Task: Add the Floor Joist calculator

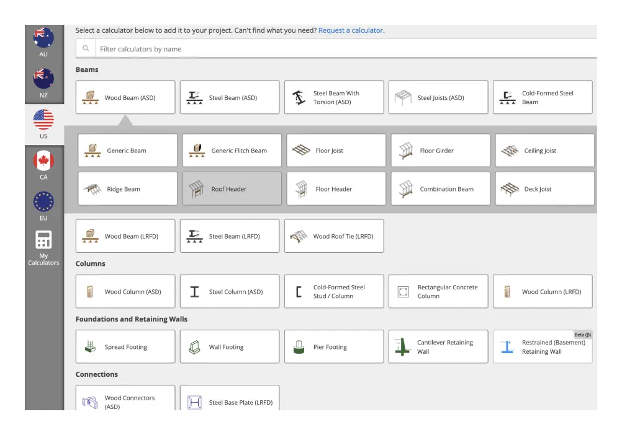Action: click(x=336, y=151)
